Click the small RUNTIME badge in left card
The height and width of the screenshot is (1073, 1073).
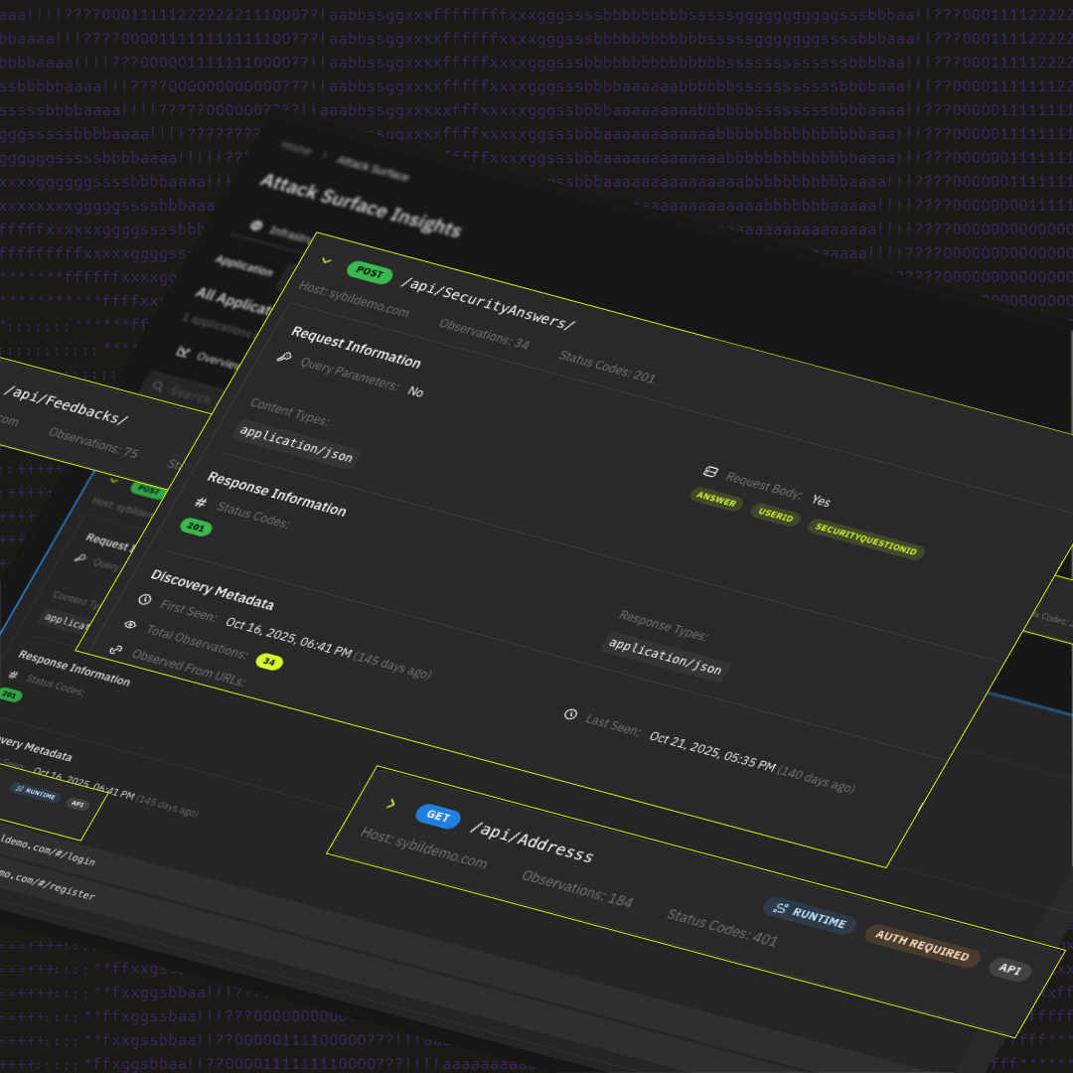36,793
